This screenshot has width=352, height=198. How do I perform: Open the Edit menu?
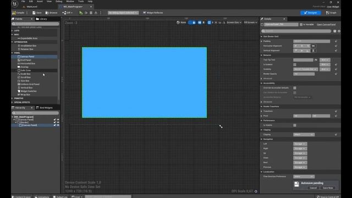click(x=31, y=1)
